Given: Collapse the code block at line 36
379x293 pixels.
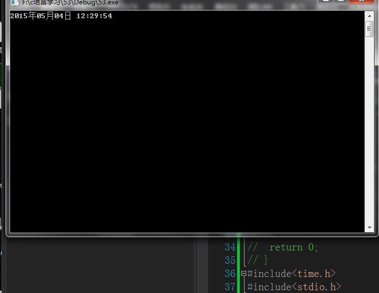Looking at the screenshot, I should 243,274.
